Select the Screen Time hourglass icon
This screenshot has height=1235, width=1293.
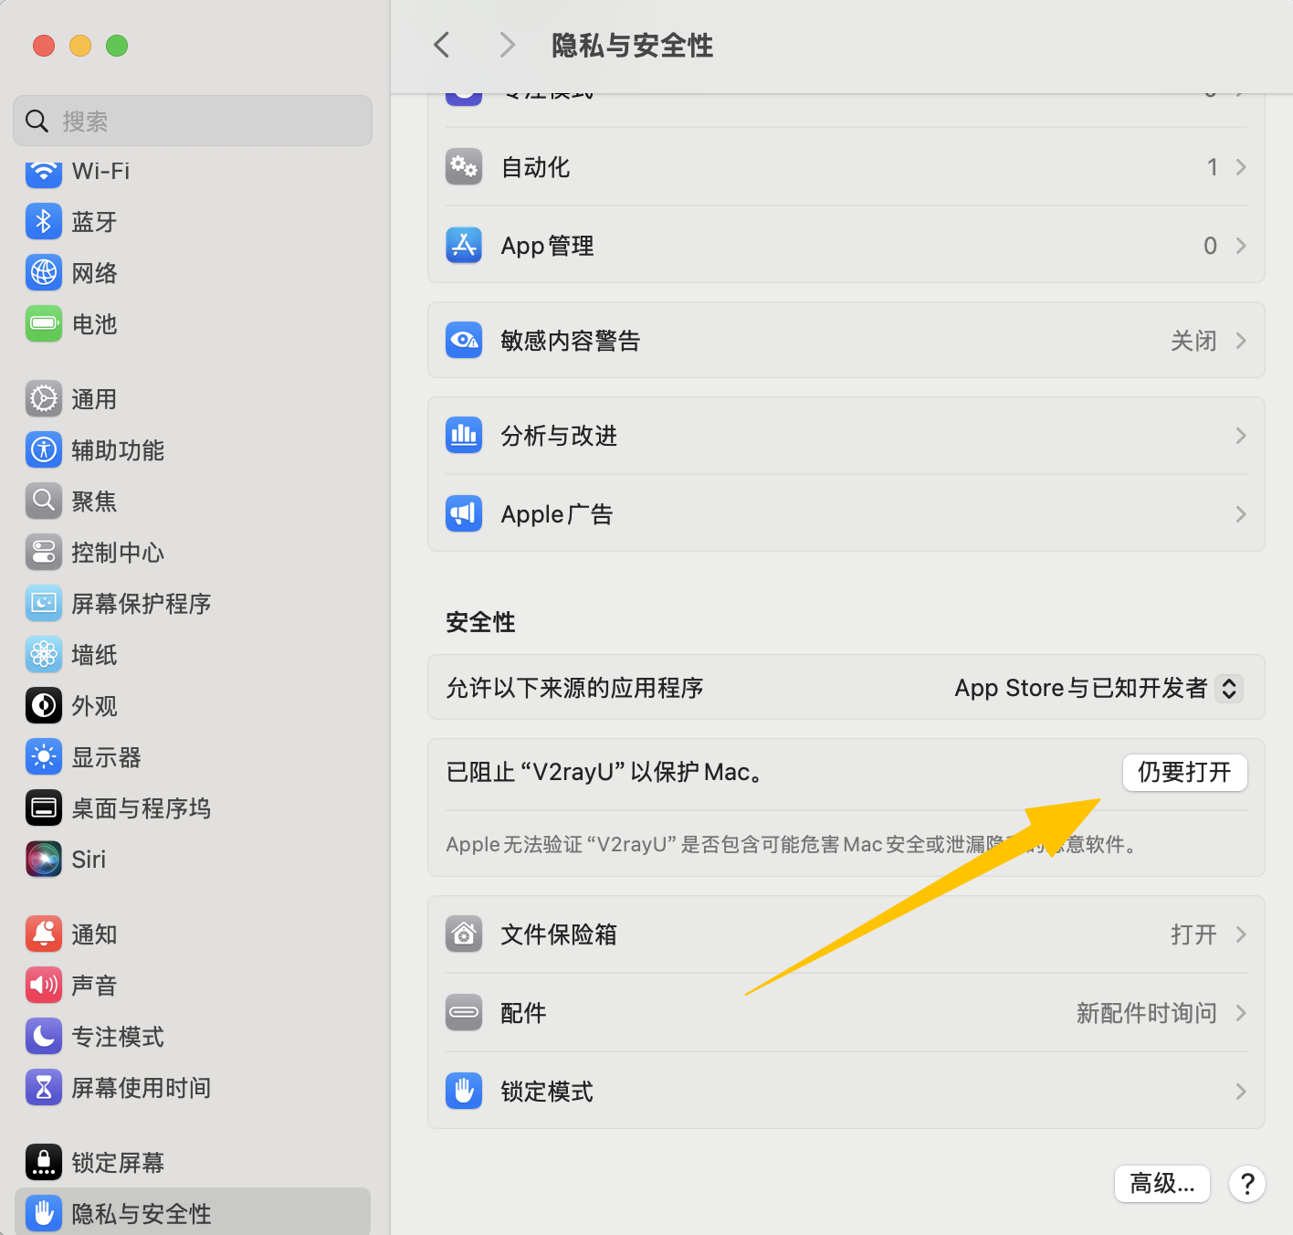tap(44, 1088)
